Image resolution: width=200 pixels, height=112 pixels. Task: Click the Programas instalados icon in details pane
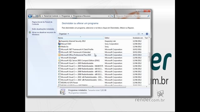63,92
